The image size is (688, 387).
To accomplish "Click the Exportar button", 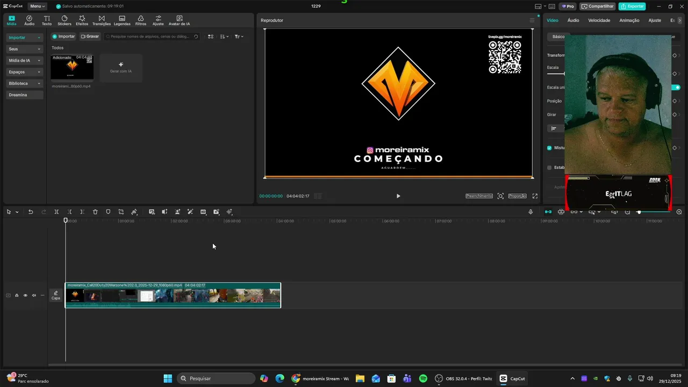I will point(632,6).
